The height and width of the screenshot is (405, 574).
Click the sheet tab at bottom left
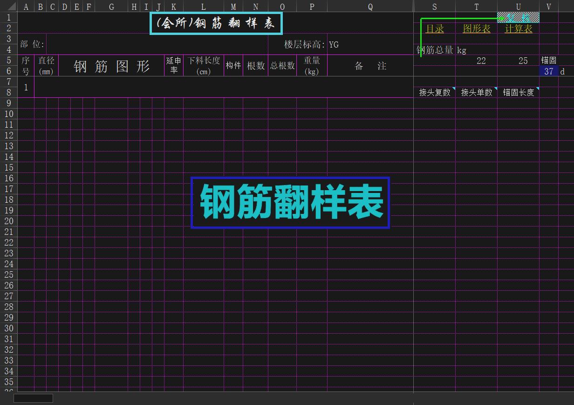[x=33, y=398]
